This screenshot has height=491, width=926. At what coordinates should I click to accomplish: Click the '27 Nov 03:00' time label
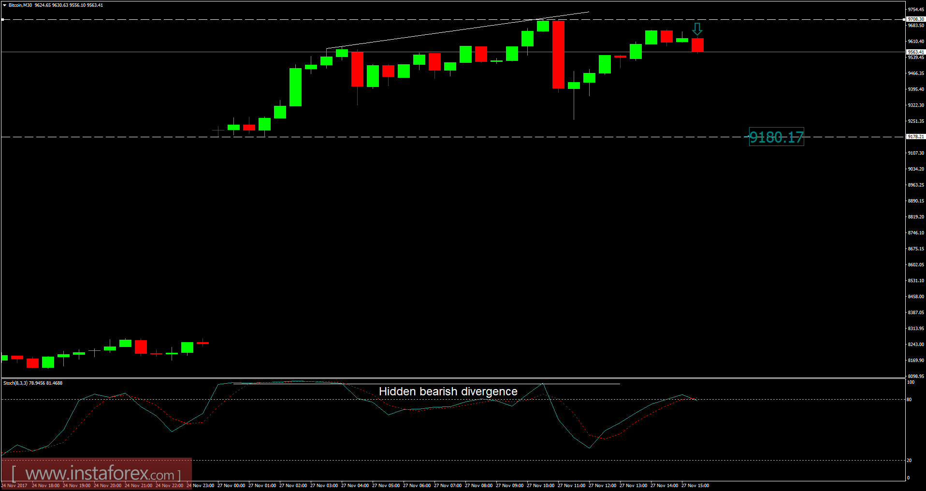click(324, 486)
